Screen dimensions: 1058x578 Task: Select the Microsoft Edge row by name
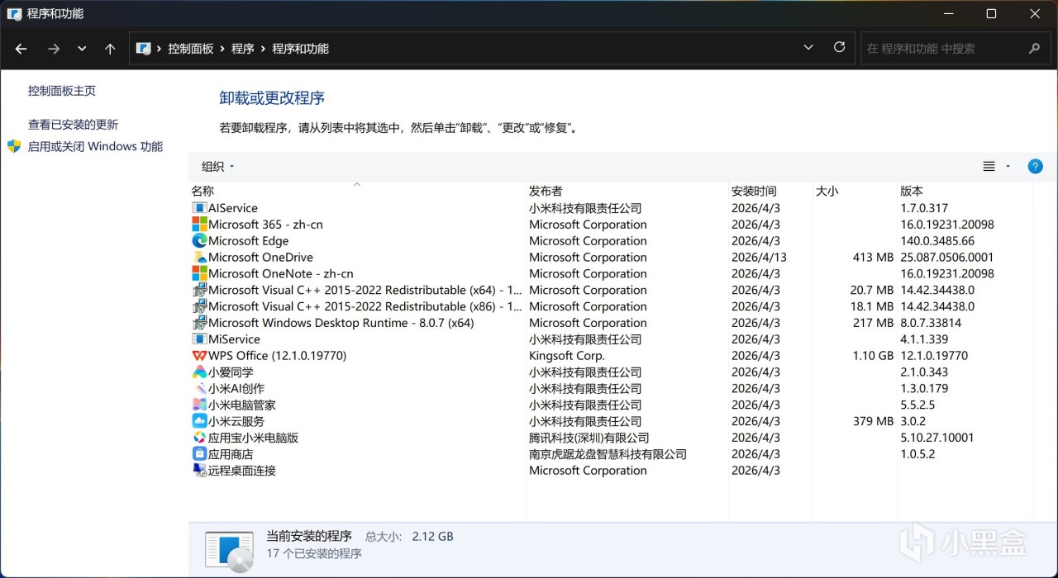coord(249,241)
